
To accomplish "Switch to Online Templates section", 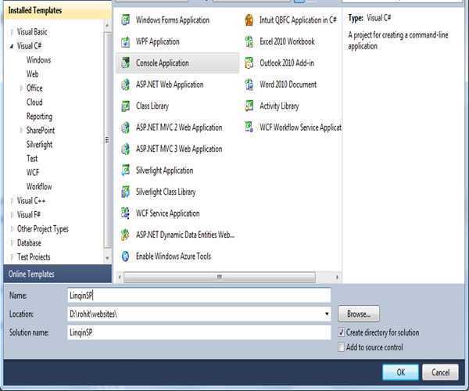I will point(57,274).
